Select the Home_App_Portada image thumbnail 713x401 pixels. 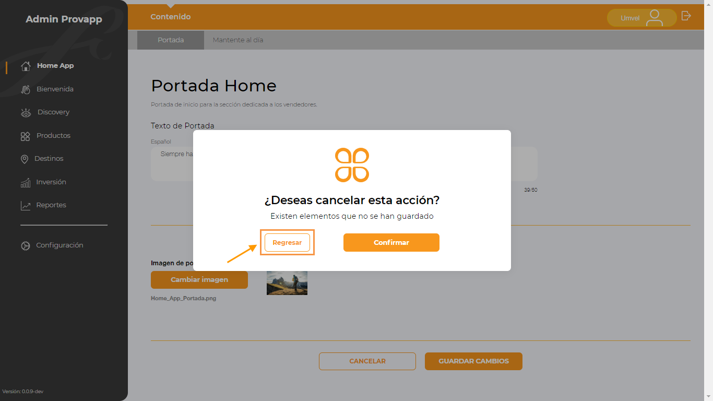point(287,283)
